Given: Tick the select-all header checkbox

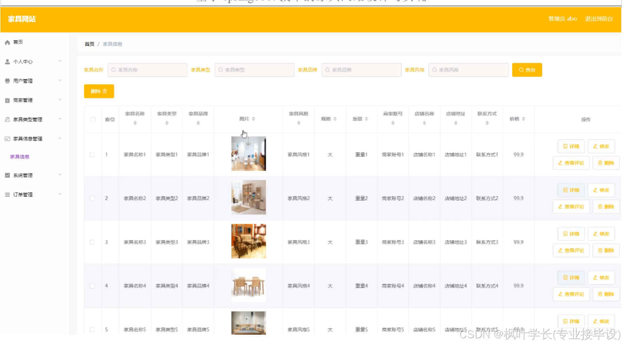Looking at the screenshot, I should coord(93,119).
